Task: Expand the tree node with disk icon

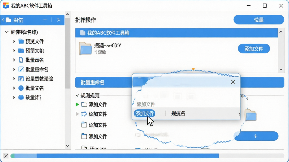Action: (x=14, y=97)
